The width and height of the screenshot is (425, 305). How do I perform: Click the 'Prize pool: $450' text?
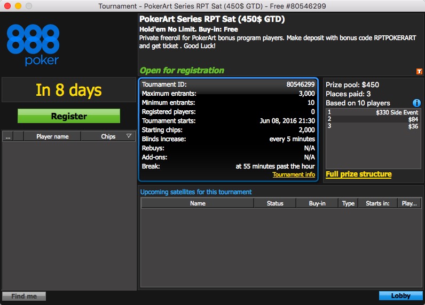352,85
